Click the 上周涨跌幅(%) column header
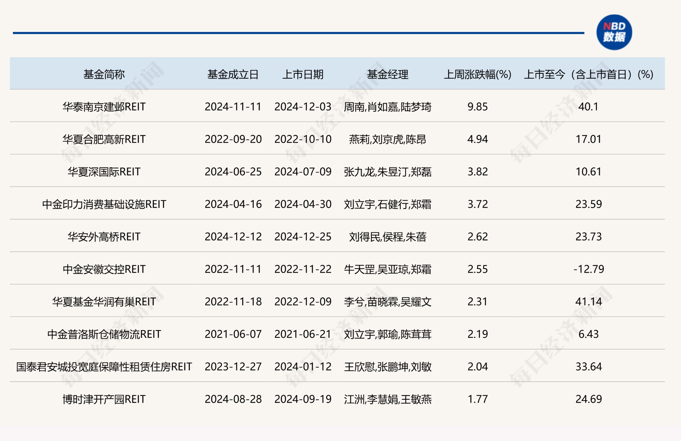 pos(477,74)
